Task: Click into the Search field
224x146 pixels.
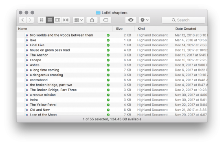Action: point(183,20)
